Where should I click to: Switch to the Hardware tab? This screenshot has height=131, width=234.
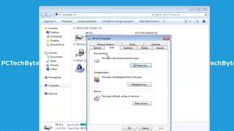tap(128, 48)
